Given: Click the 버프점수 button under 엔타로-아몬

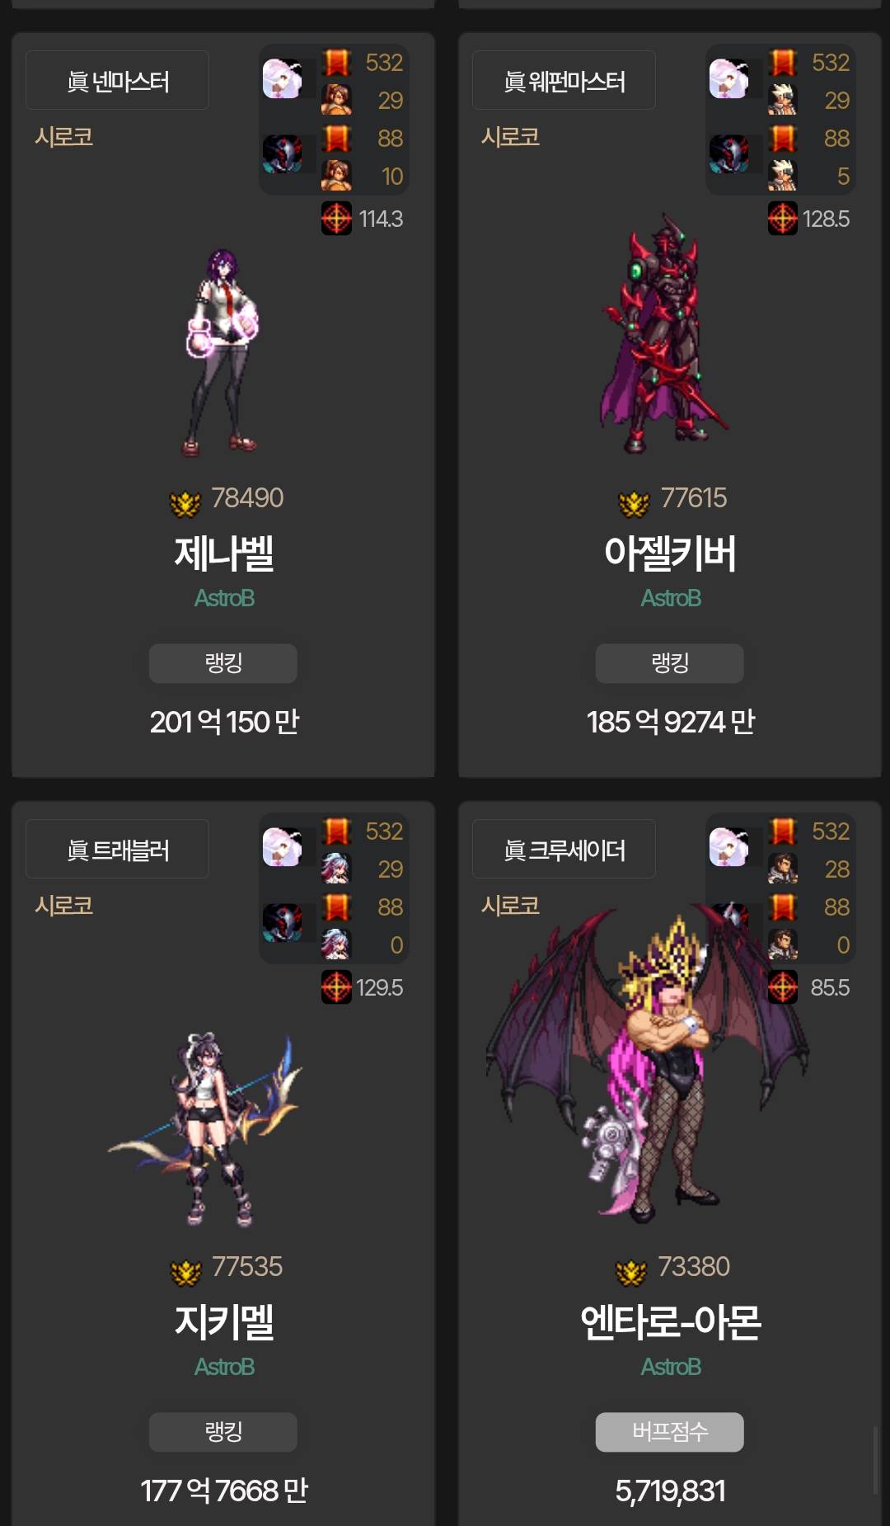Looking at the screenshot, I should 670,1432.
